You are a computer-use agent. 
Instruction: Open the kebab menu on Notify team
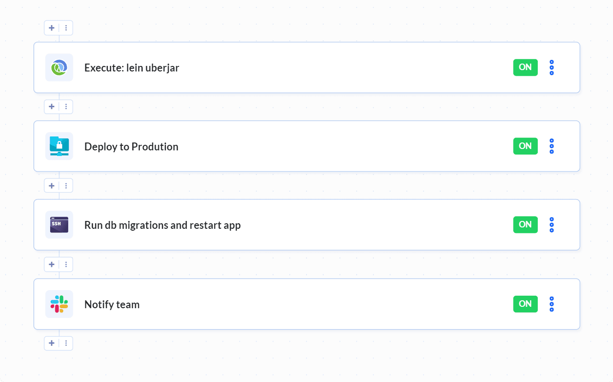point(551,304)
